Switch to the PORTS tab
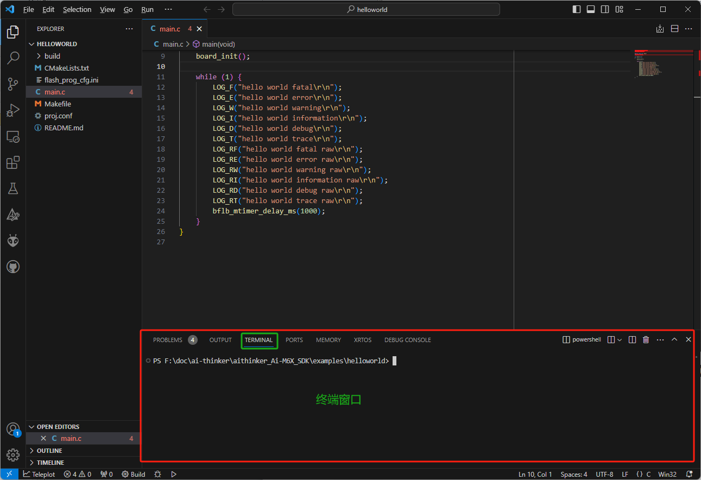701x480 pixels. (294, 340)
